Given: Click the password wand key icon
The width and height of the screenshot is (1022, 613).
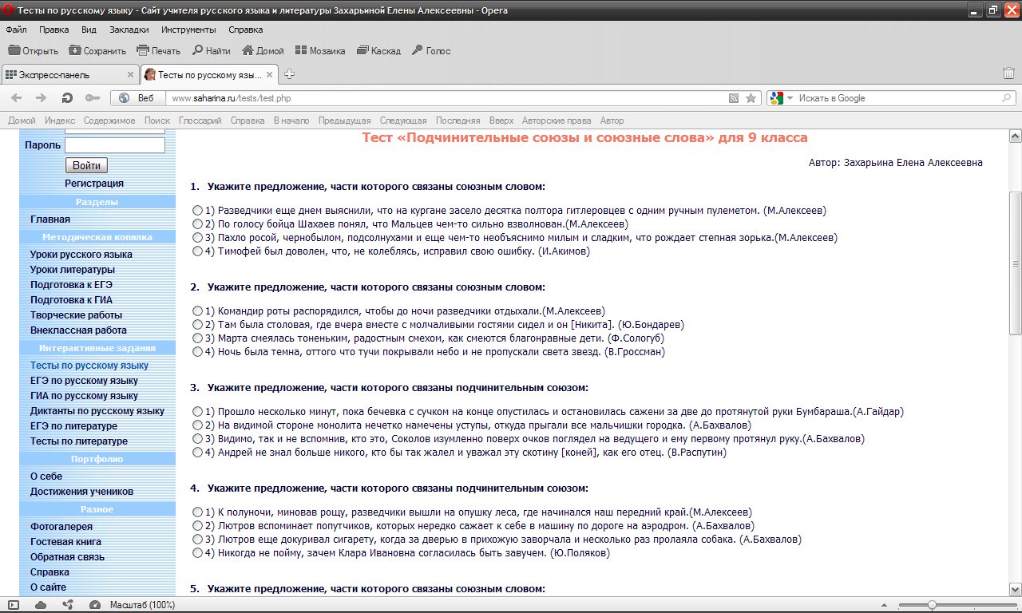Looking at the screenshot, I should tap(93, 98).
